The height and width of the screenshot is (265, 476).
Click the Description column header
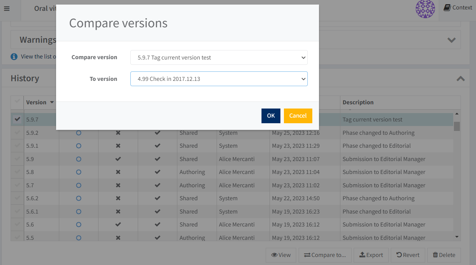pos(358,103)
